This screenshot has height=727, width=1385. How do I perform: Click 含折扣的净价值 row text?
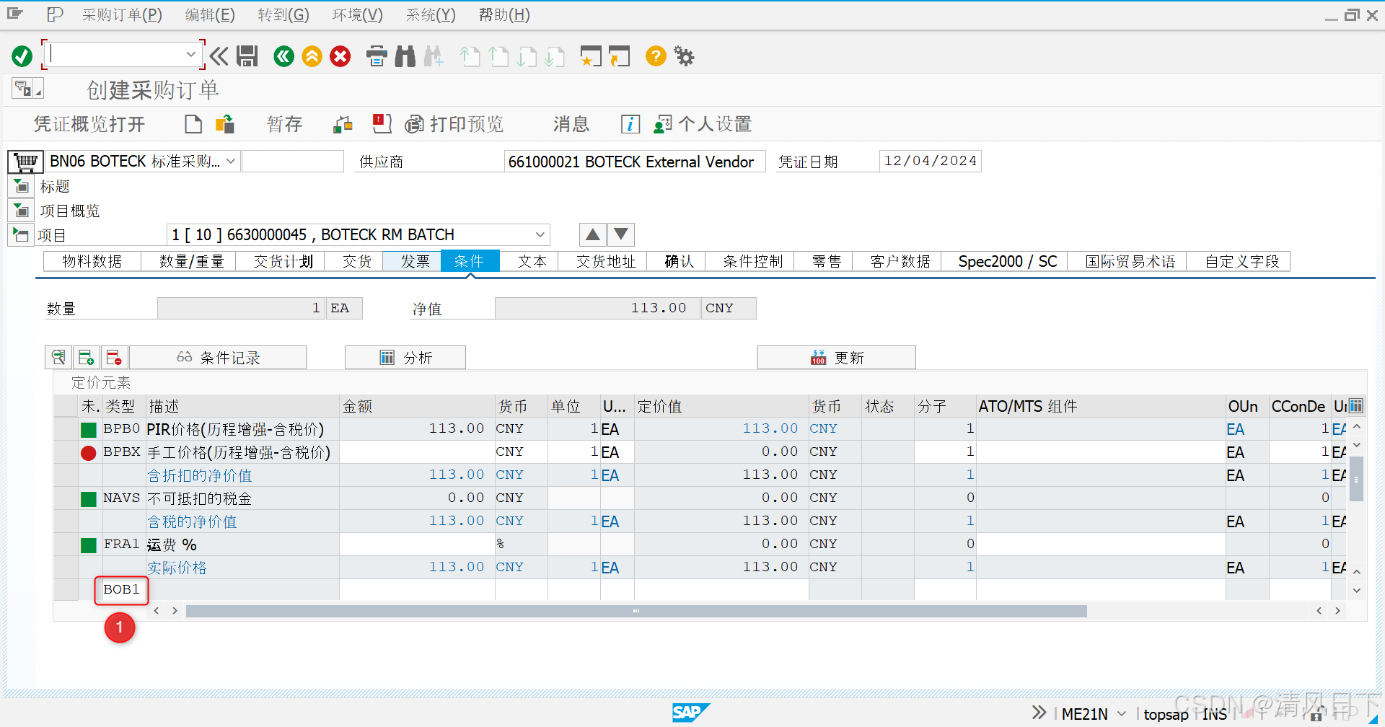(x=200, y=475)
